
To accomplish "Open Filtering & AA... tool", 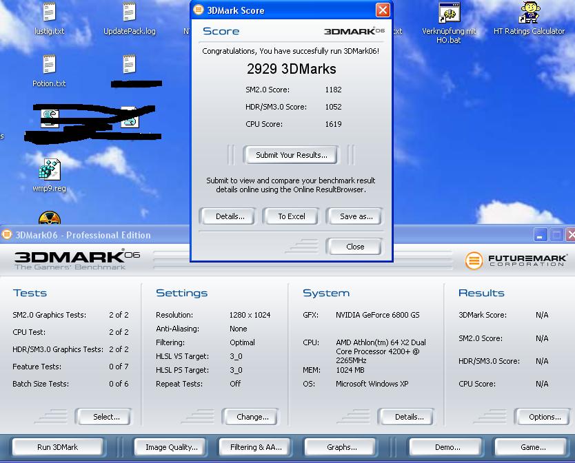I will (x=256, y=447).
